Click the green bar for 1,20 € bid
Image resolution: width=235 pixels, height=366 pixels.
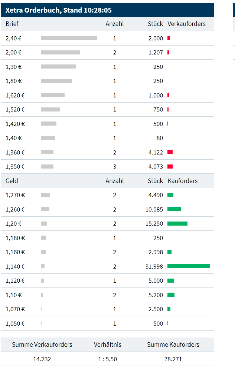point(177,224)
